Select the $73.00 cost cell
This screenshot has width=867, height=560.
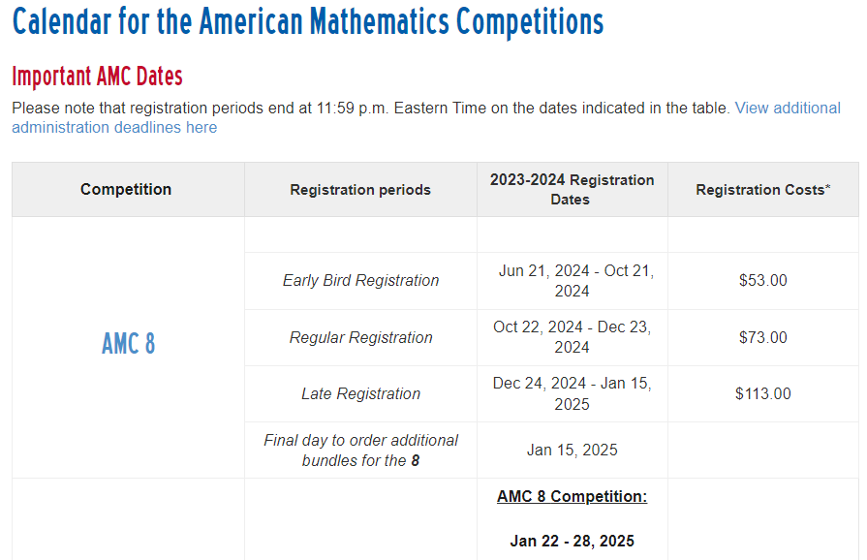point(763,337)
